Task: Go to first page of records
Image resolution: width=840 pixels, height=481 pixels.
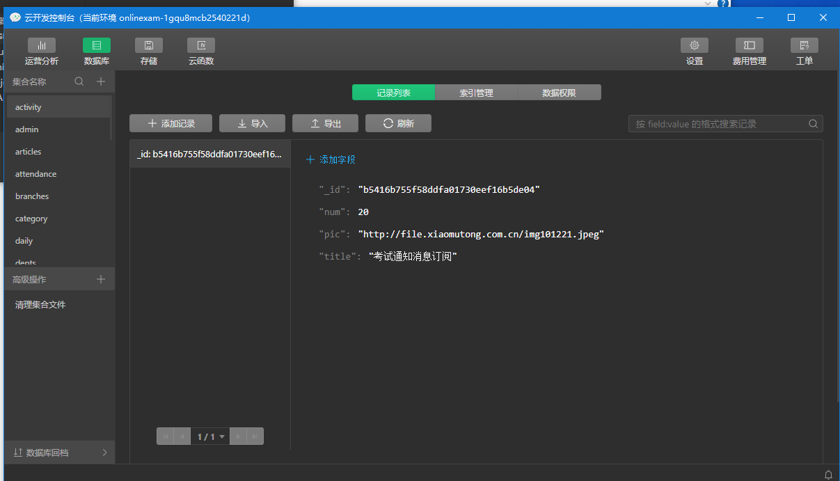Action: tap(166, 436)
